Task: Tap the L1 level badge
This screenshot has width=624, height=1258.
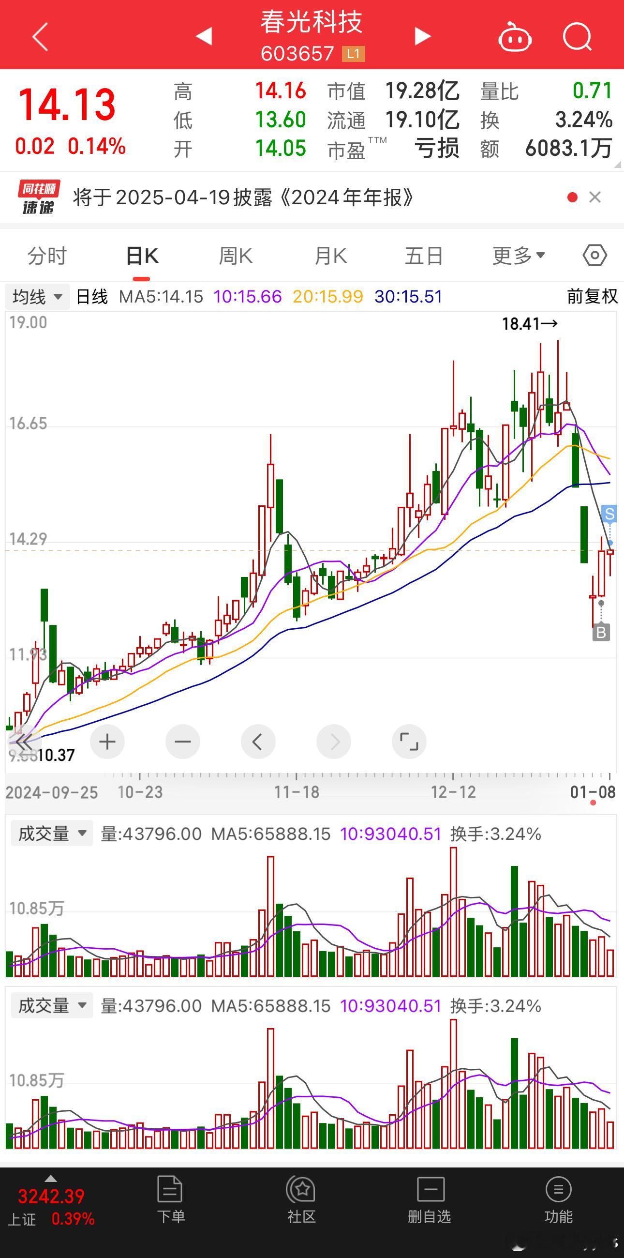Action: [x=353, y=54]
